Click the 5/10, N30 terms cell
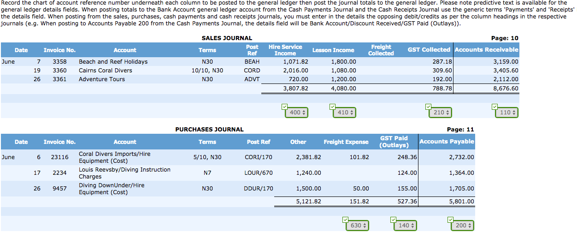Viewport: 577px width, 232px height. 207,157
